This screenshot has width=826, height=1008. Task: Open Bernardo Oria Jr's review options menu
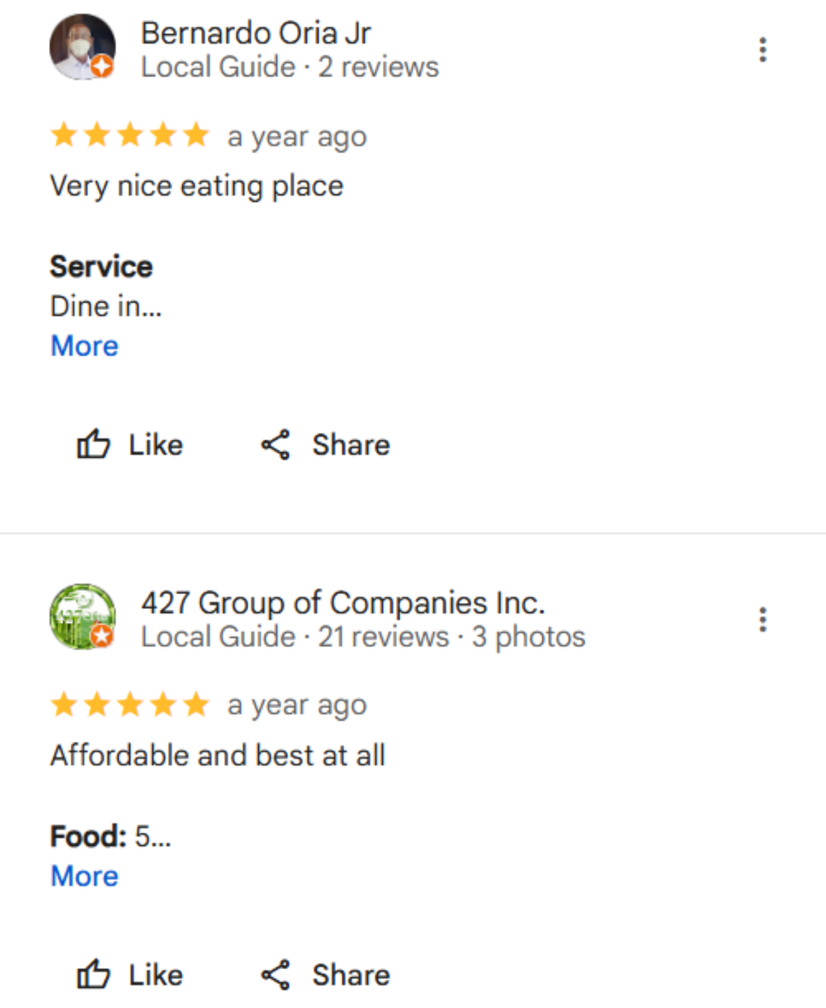763,50
